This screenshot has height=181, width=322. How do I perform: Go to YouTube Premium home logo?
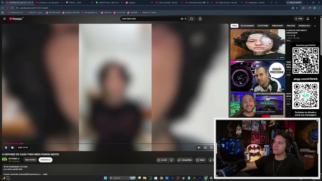(16, 19)
